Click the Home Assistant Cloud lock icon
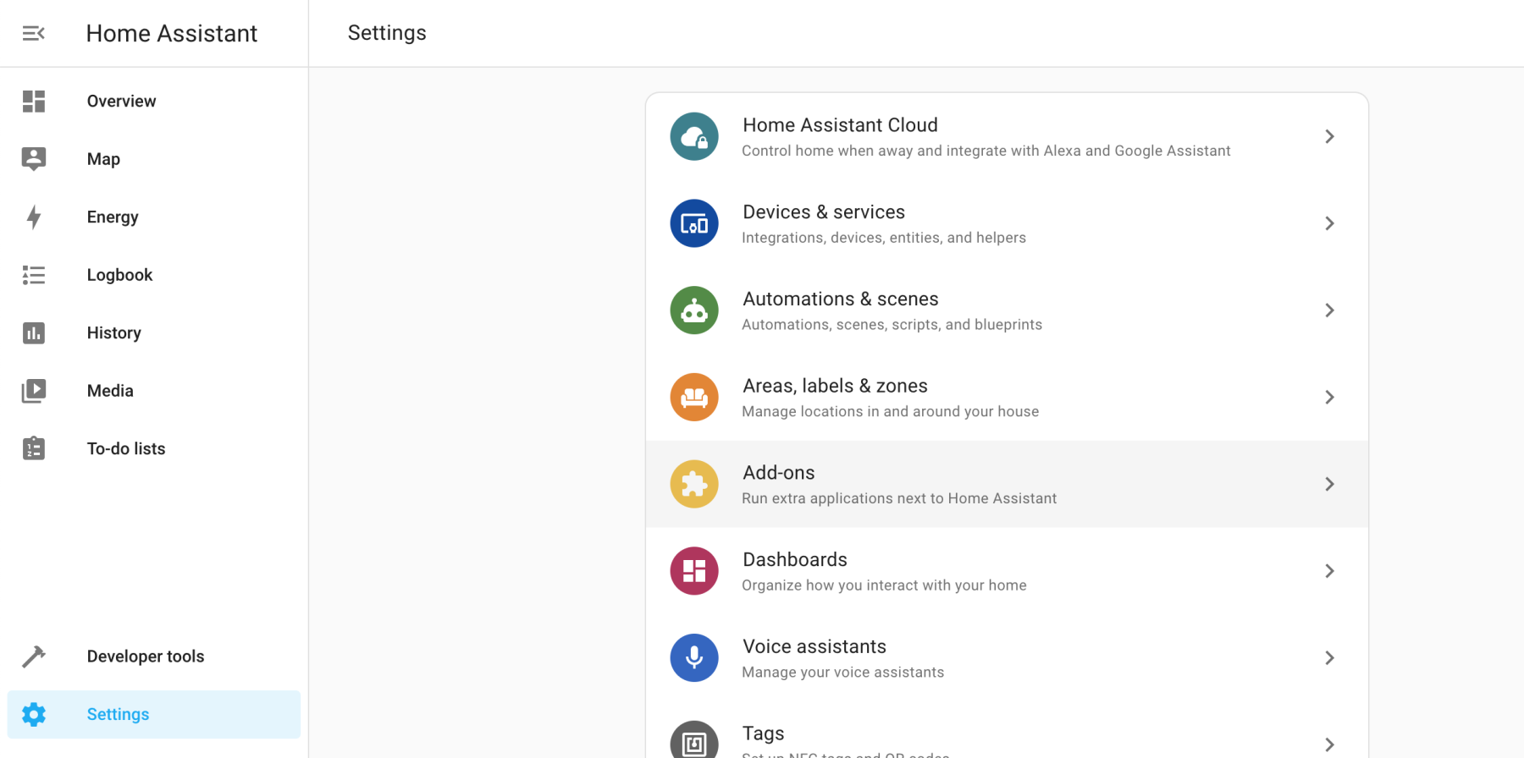Screen dimensions: 1524x758 point(694,137)
